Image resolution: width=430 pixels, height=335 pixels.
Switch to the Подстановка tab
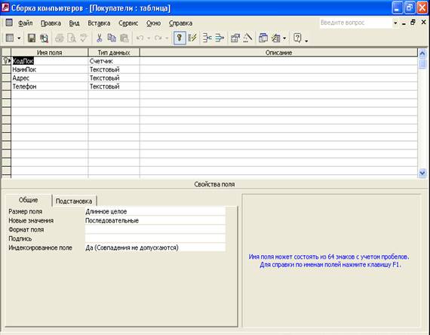tap(74, 201)
